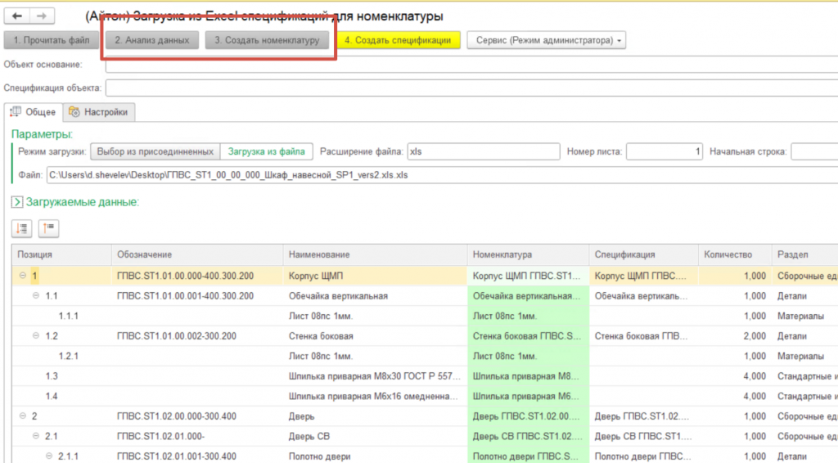Open Сервис (Режим администратора) dropdown
Viewport: 838px width, 463px height.
(546, 40)
